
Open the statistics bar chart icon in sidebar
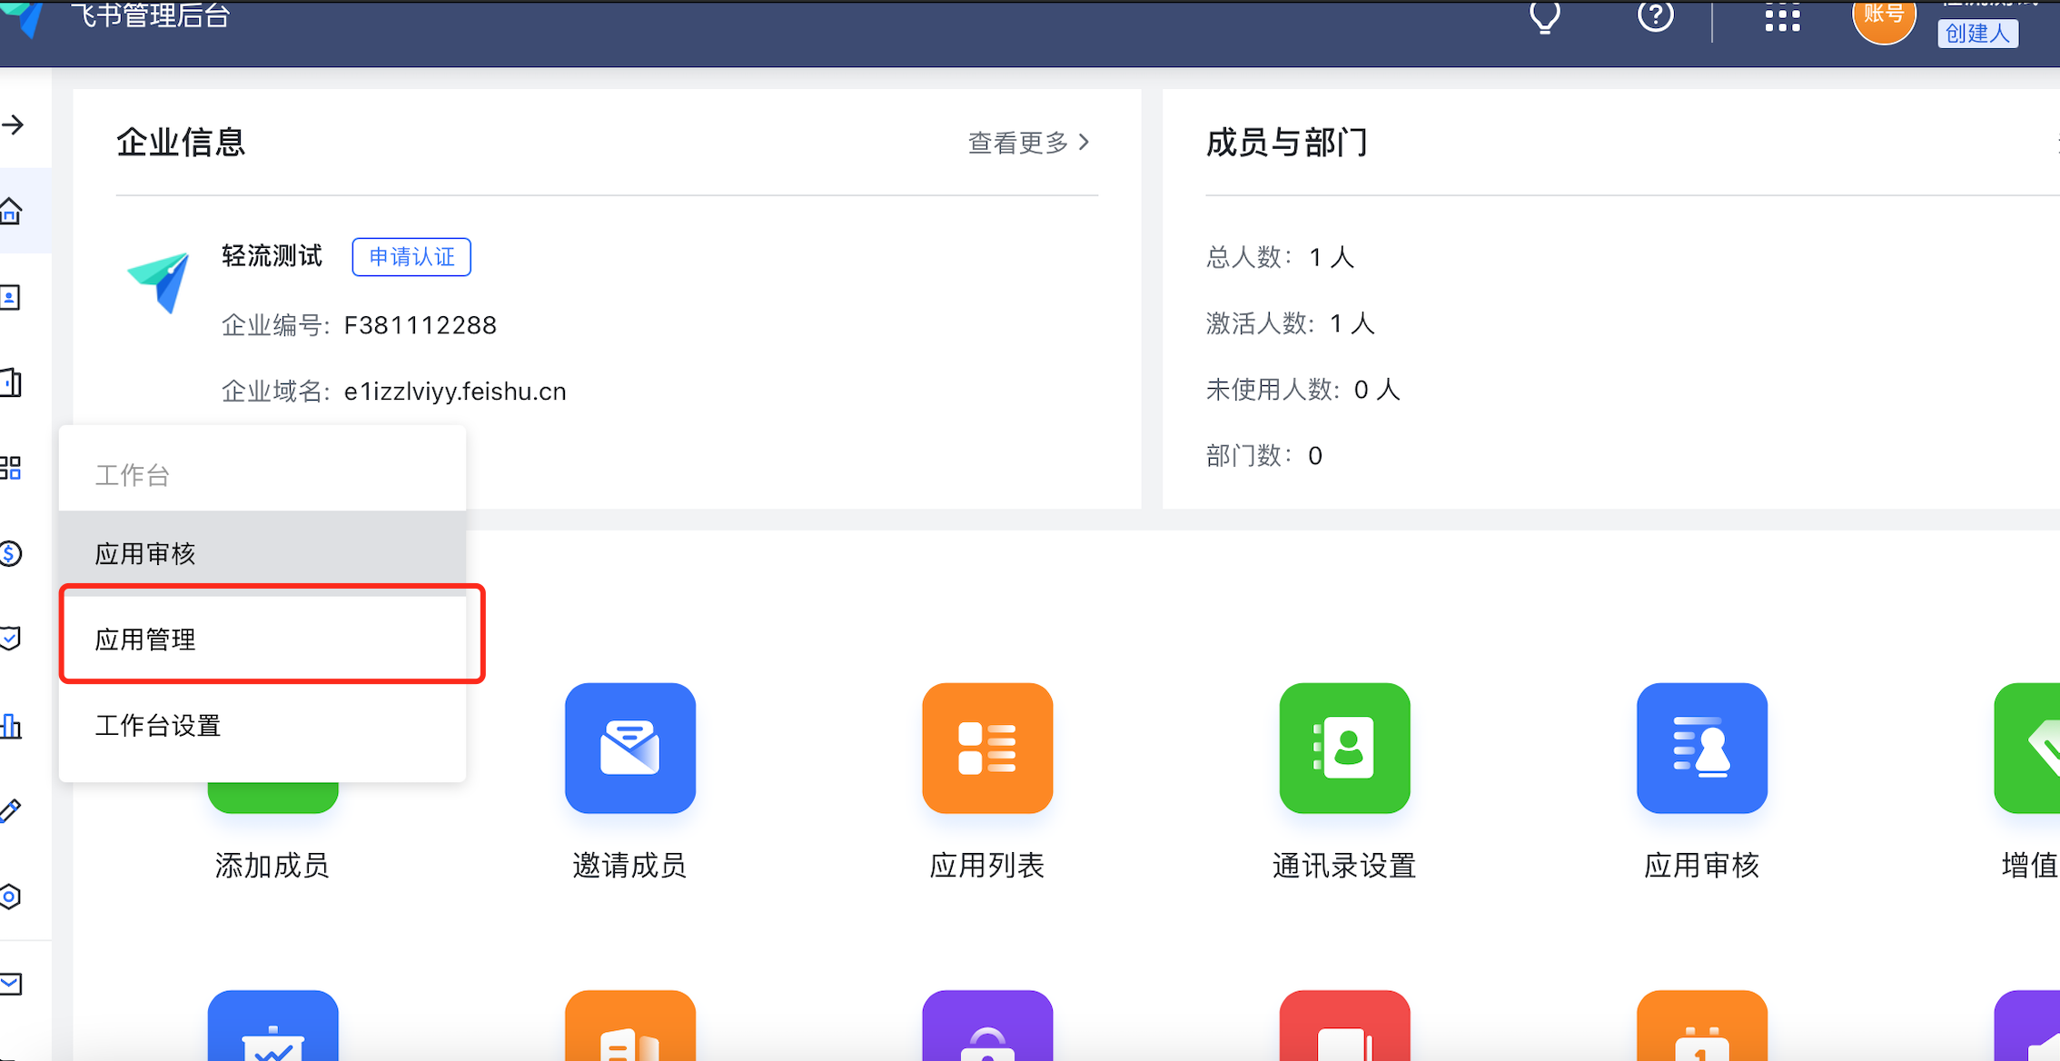11,725
